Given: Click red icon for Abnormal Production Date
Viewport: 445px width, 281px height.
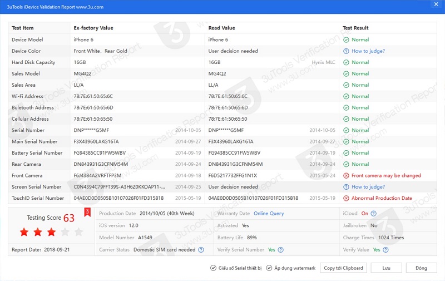Looking at the screenshot, I should 346,198.
